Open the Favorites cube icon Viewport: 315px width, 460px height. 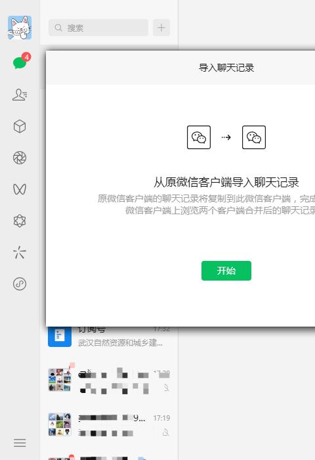coord(20,127)
